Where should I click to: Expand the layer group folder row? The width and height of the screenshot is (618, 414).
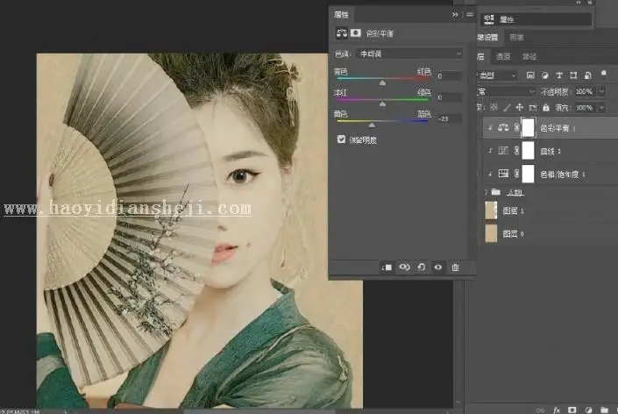pyautogui.click(x=486, y=192)
